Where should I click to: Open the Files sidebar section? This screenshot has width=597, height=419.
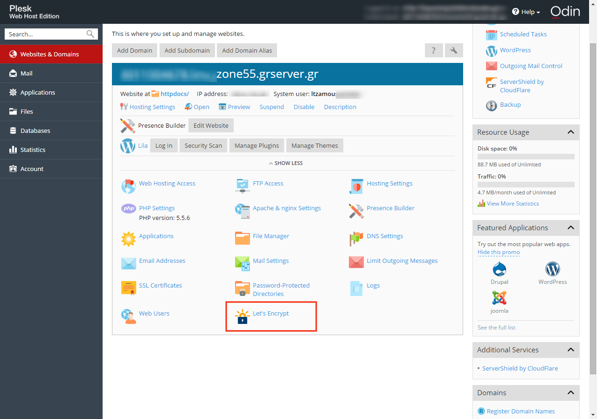point(51,111)
